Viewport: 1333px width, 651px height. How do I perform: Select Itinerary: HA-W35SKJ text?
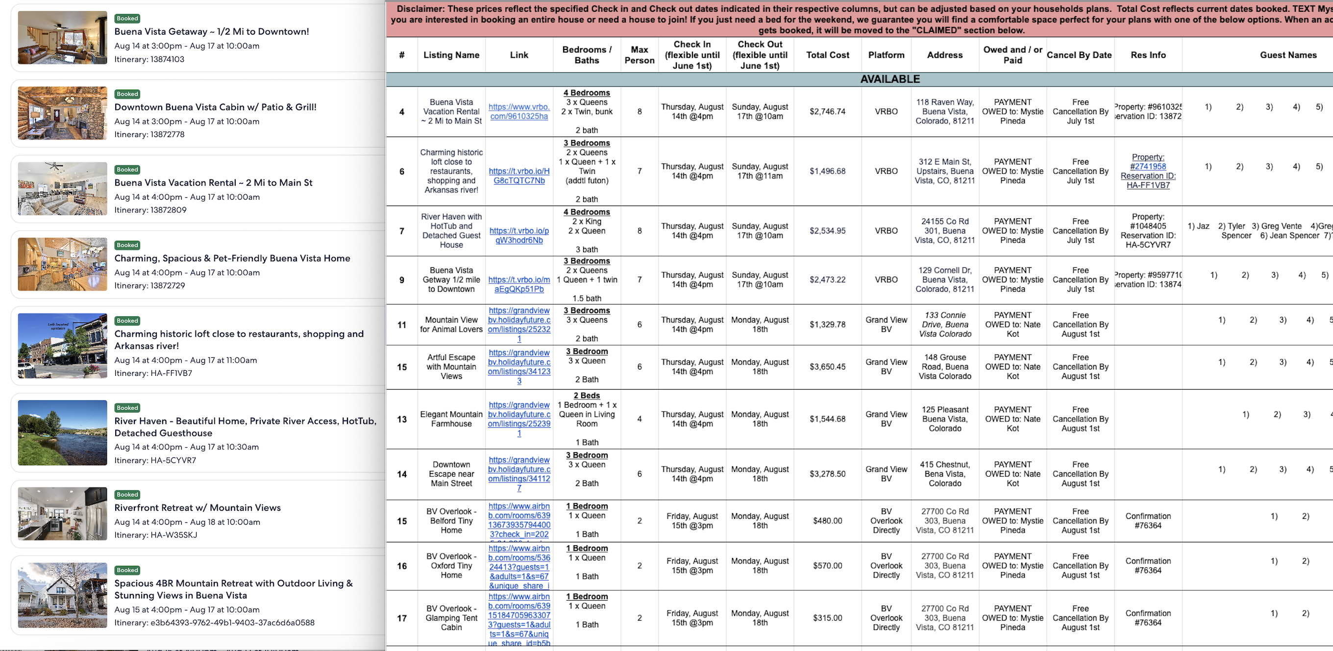coord(156,535)
